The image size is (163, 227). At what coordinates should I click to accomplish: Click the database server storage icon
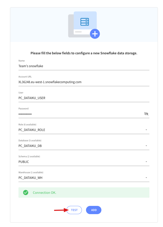click(x=85, y=22)
